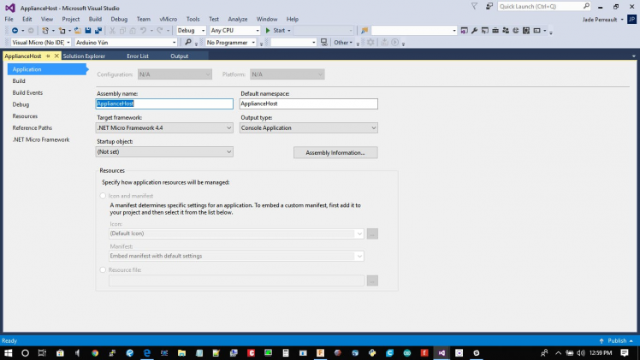
Task: Click the green Start debugging arrow
Action: [269, 31]
